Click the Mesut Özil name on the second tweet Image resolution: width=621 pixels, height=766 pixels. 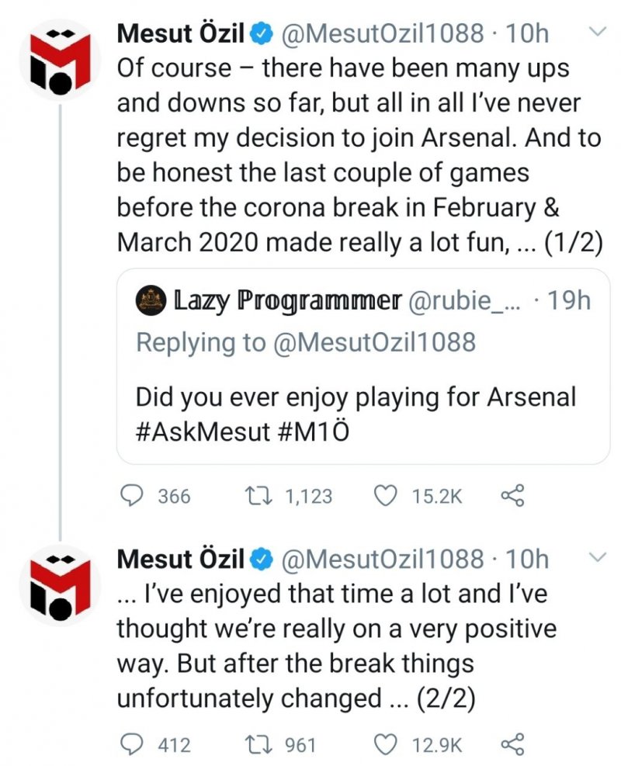tap(180, 559)
